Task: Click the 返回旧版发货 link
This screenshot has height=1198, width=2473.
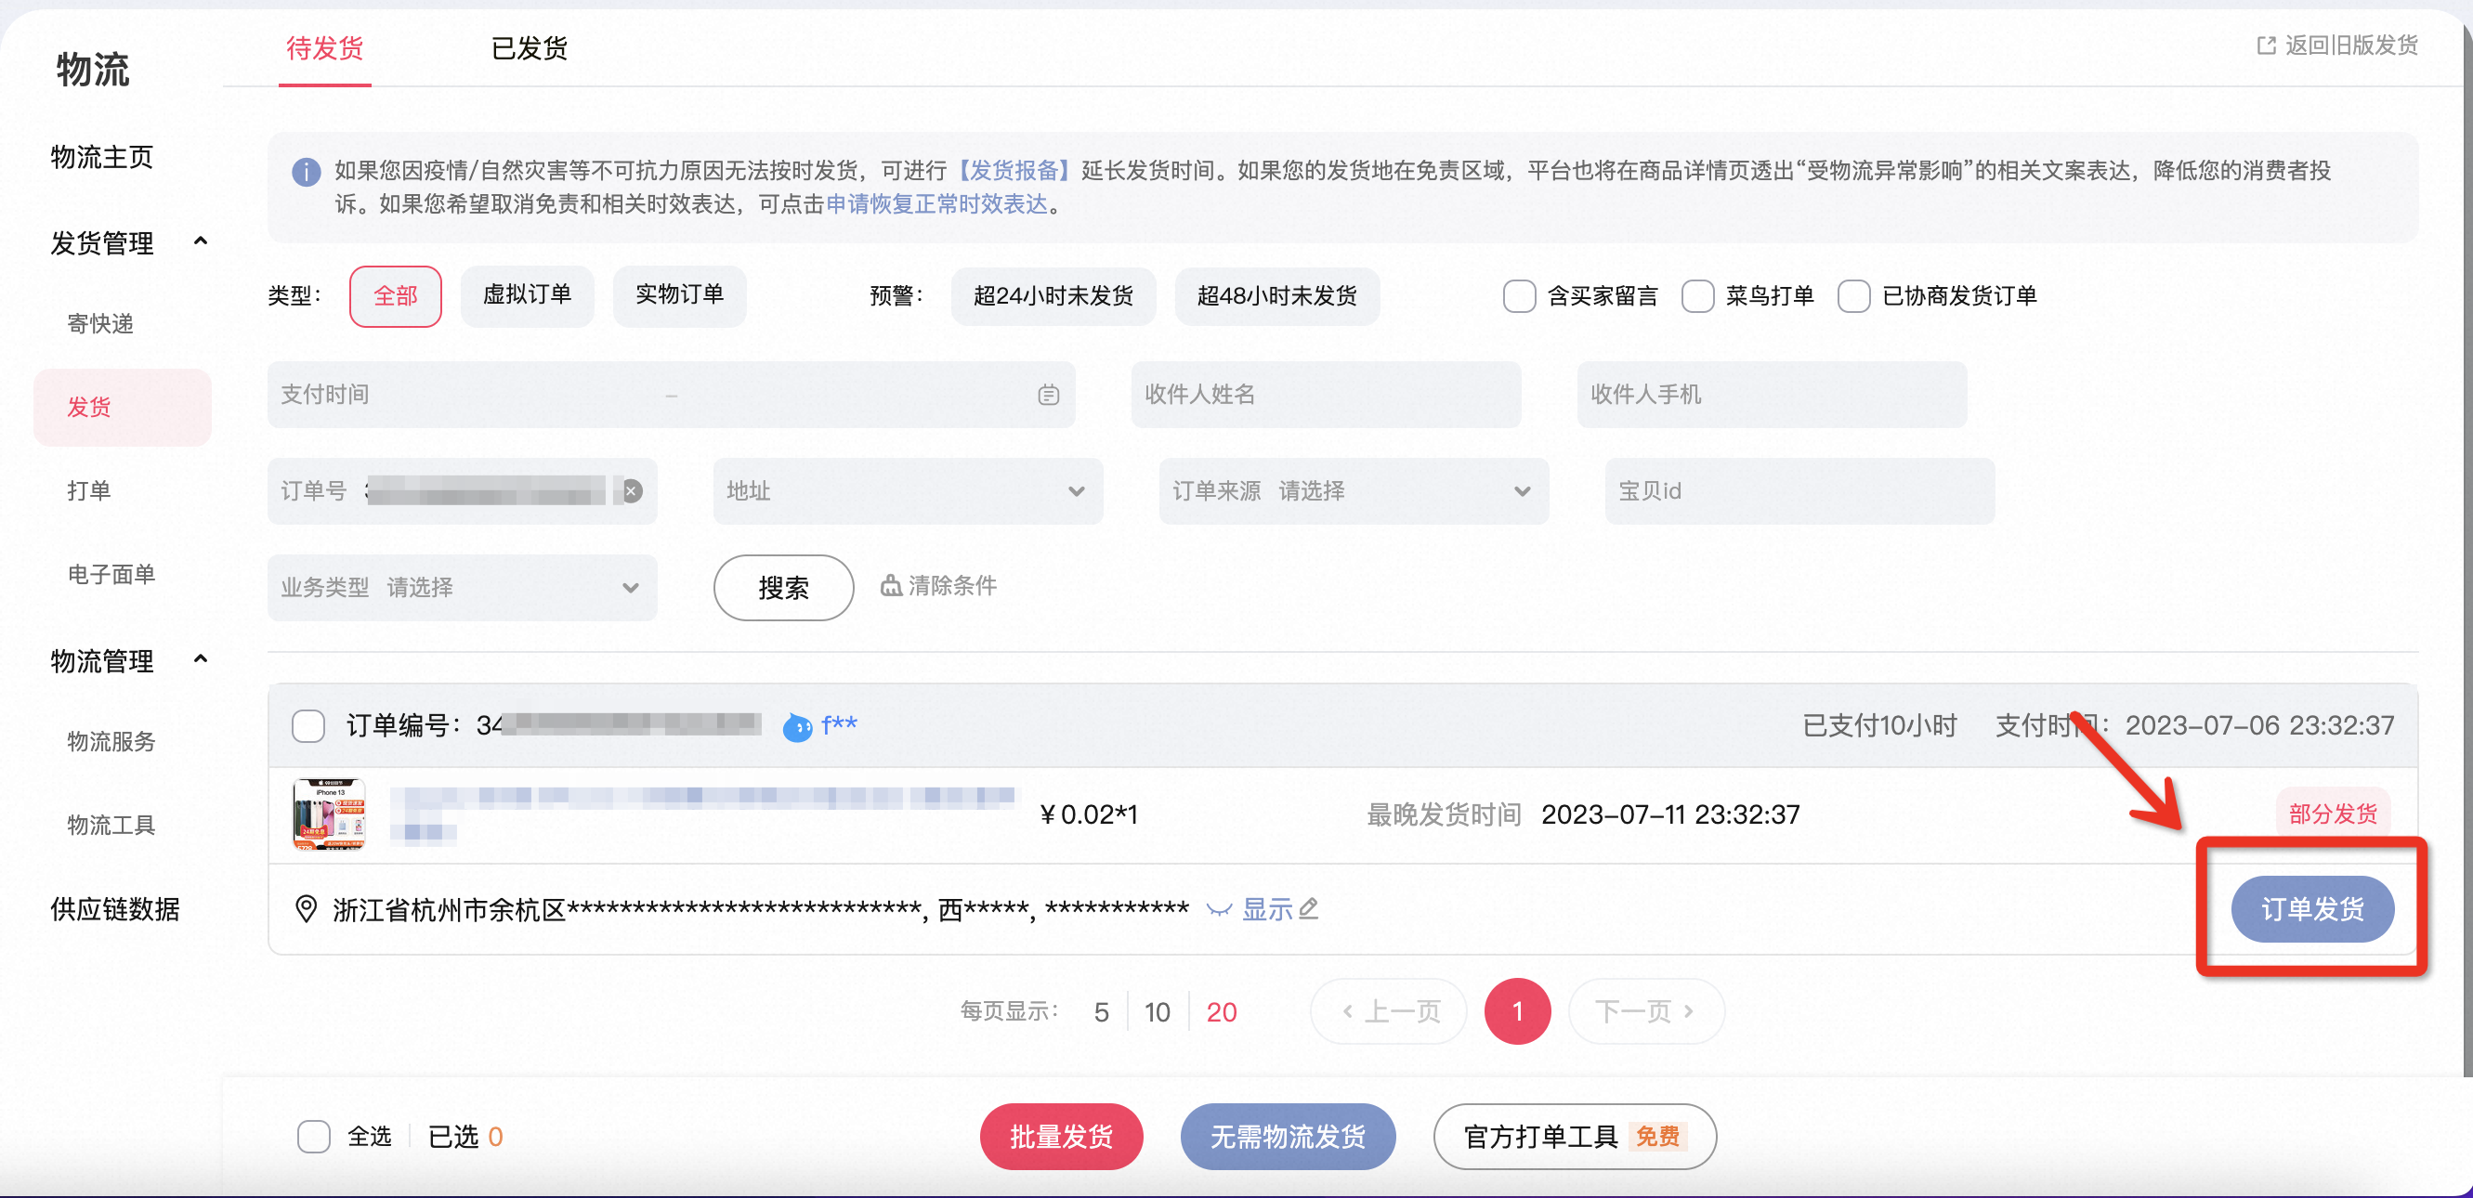Action: [2351, 46]
